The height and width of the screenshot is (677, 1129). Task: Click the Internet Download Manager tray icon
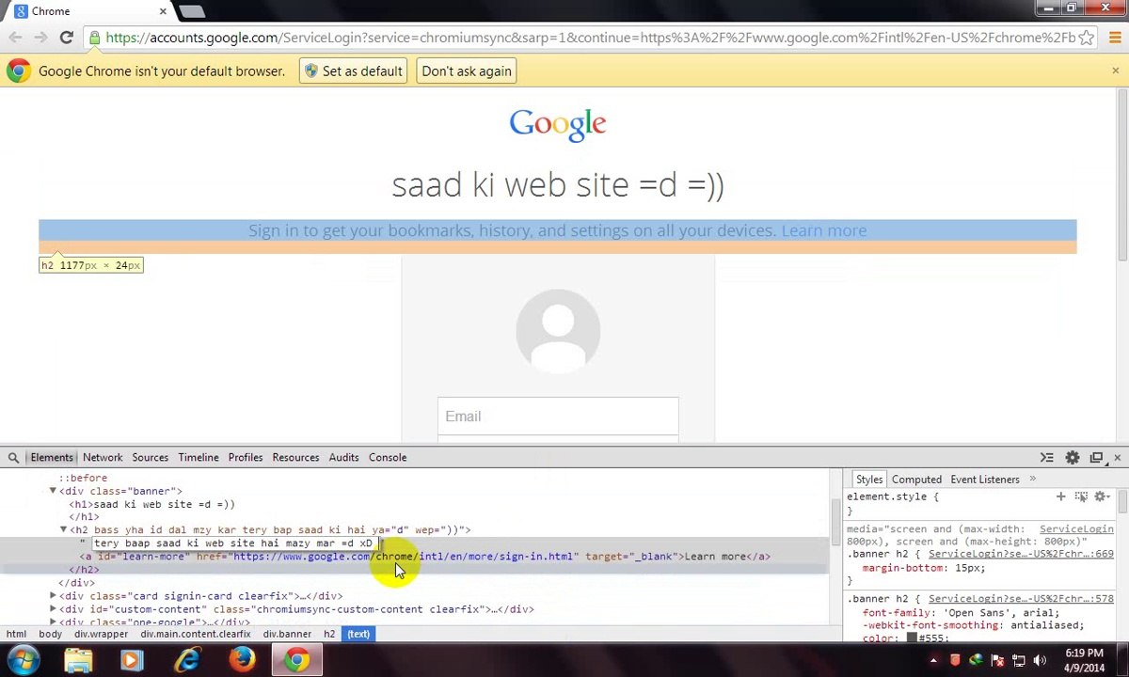click(976, 660)
